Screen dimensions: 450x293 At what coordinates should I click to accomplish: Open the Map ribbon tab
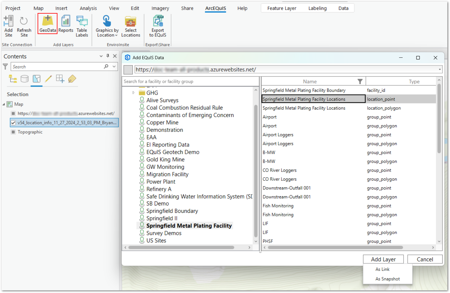point(38,8)
